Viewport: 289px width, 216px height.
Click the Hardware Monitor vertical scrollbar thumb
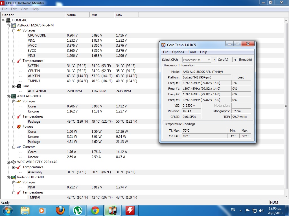[x=286, y=106]
